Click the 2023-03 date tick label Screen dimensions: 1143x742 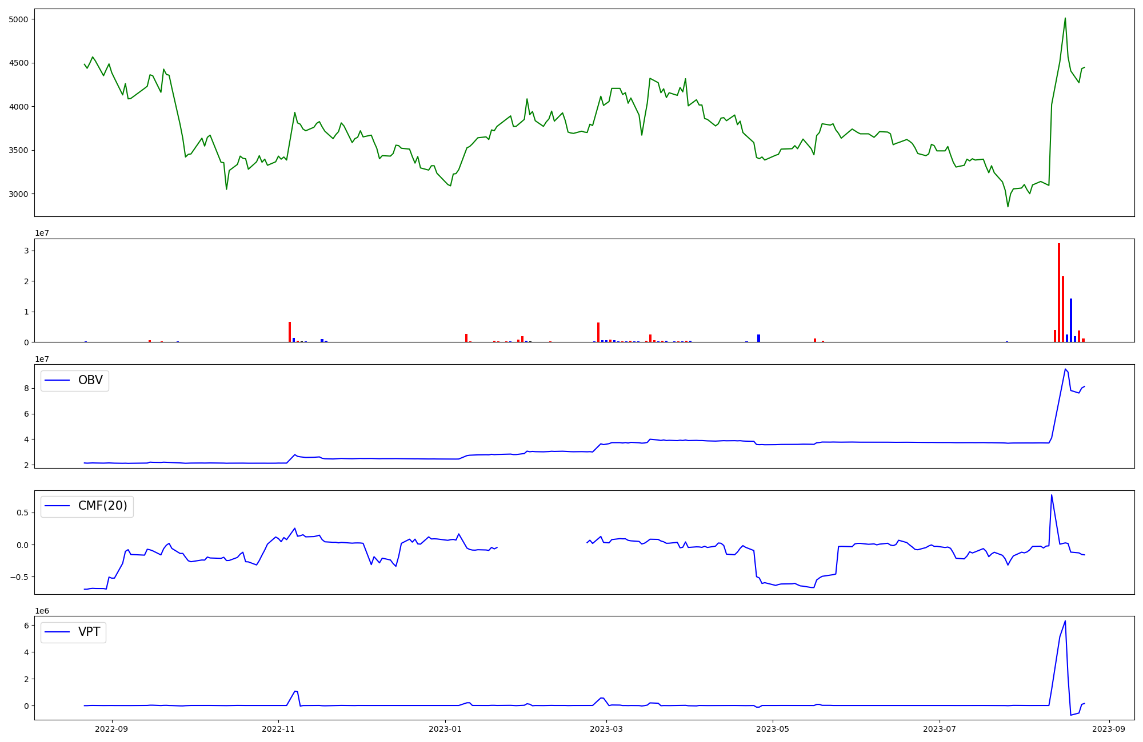(x=606, y=729)
